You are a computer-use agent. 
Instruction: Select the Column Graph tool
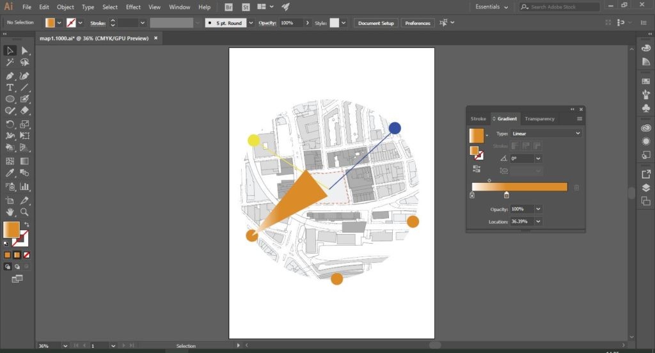(x=25, y=186)
